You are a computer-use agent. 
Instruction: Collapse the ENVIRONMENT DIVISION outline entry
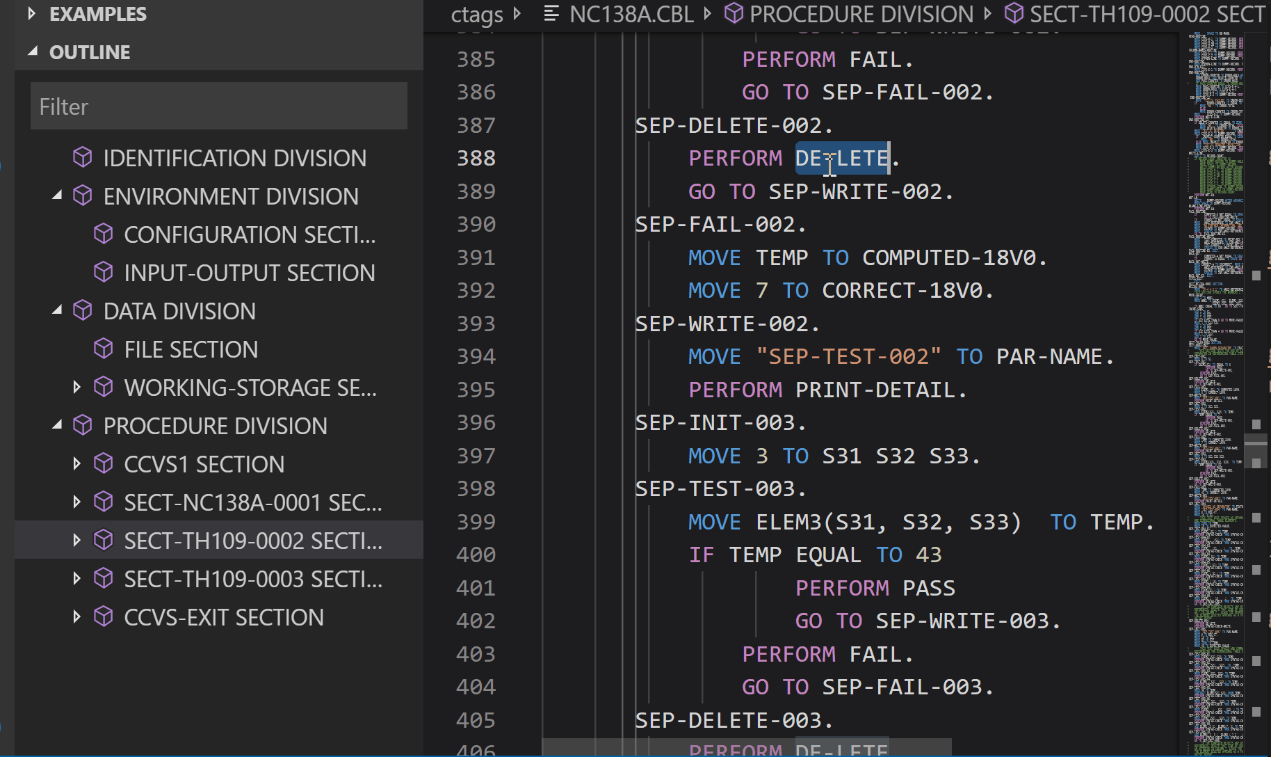point(58,196)
